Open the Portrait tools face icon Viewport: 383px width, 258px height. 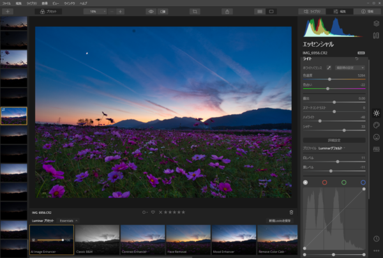click(376, 137)
